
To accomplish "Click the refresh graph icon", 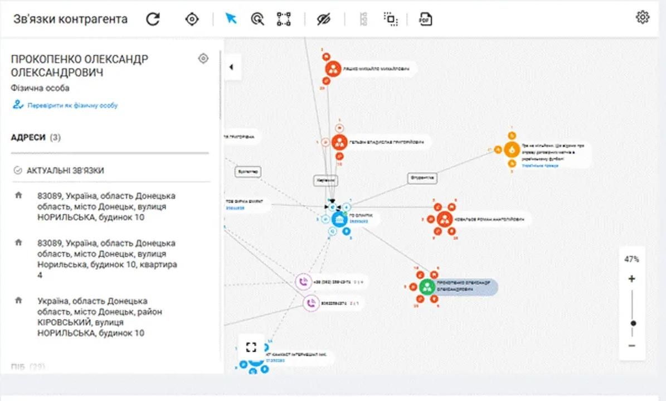I will [153, 19].
